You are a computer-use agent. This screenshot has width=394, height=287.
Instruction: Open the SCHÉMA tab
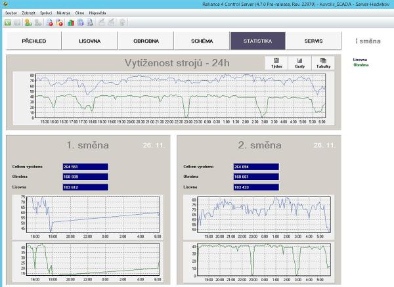(x=202, y=41)
